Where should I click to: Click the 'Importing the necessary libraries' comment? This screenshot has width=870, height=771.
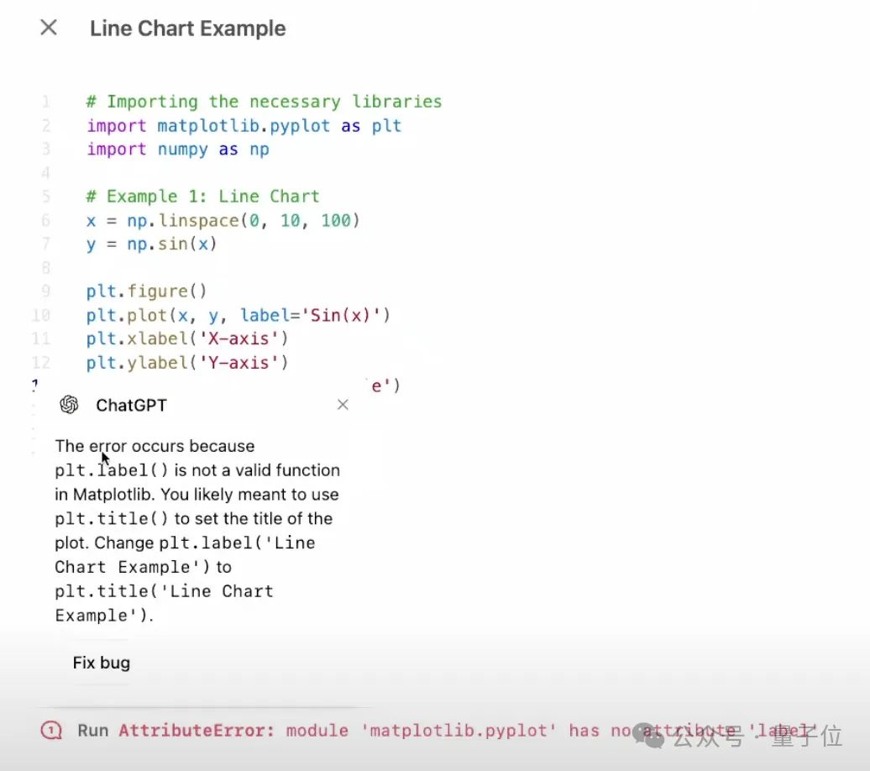pyautogui.click(x=264, y=102)
